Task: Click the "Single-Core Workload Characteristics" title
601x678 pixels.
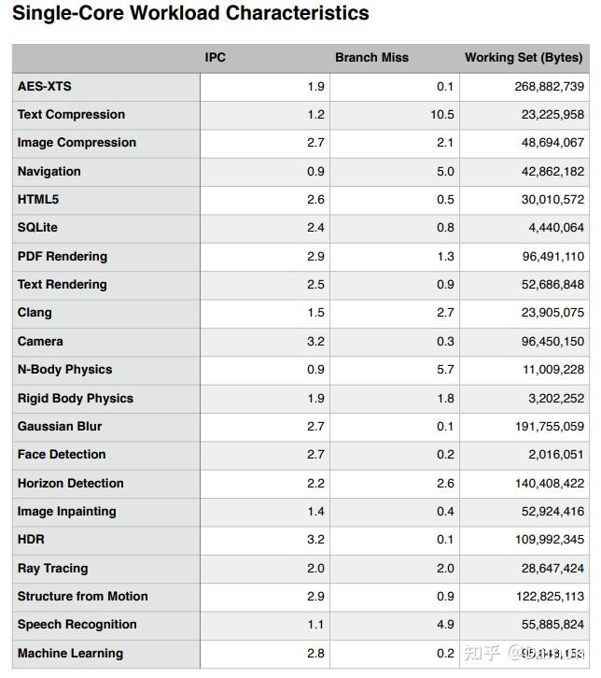Action: pyautogui.click(x=190, y=14)
